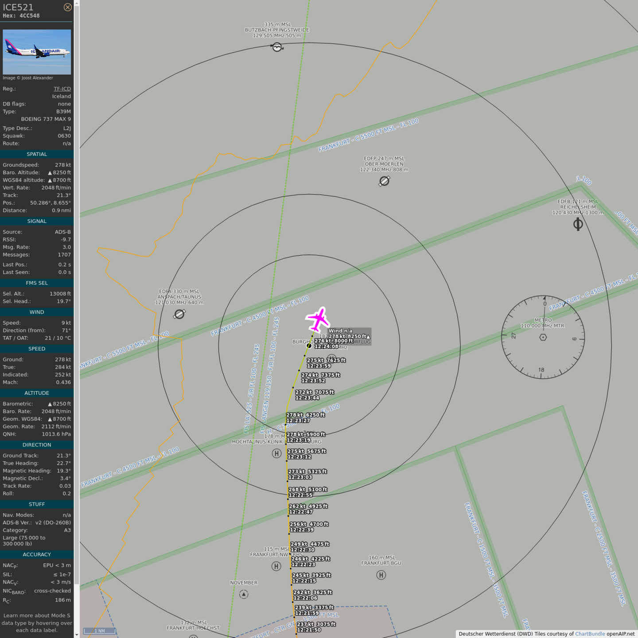Click the Hochtaunus-Klinik helipad icon
Image resolution: width=638 pixels, height=638 pixels.
(276, 453)
